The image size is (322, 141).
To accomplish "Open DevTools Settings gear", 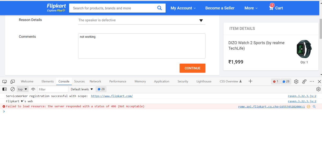I will (x=296, y=81).
